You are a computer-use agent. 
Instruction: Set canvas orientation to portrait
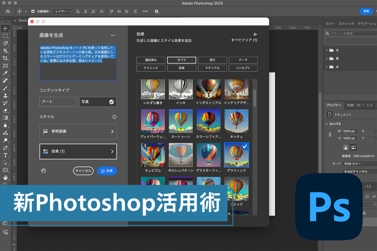point(346,147)
